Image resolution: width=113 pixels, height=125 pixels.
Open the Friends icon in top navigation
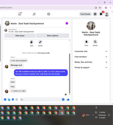tap(34, 14)
